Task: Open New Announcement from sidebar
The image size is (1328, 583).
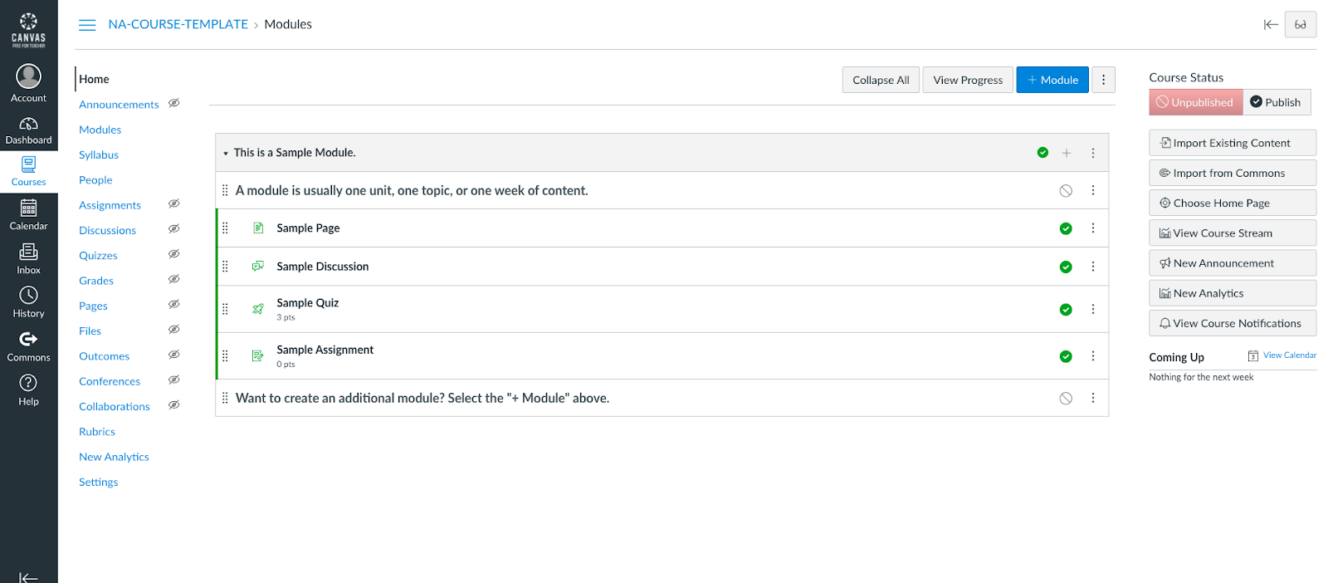Action: [1233, 263]
